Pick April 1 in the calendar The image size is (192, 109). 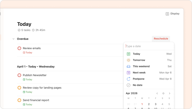tap(142, 104)
